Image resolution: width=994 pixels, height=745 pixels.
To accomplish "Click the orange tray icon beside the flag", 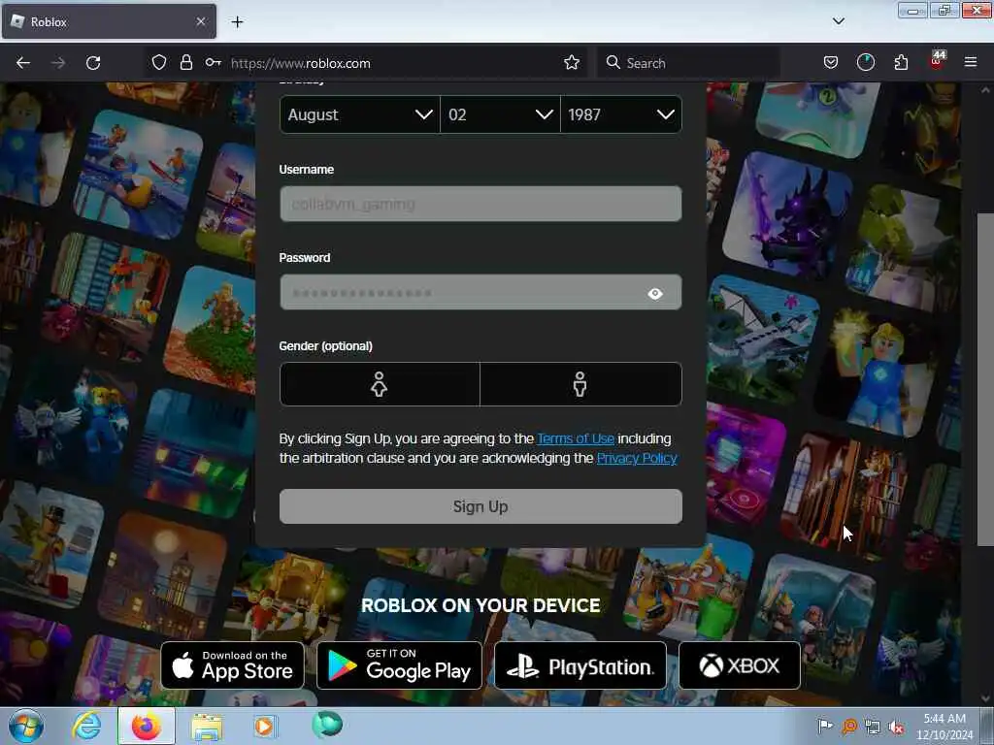I will tap(849, 727).
